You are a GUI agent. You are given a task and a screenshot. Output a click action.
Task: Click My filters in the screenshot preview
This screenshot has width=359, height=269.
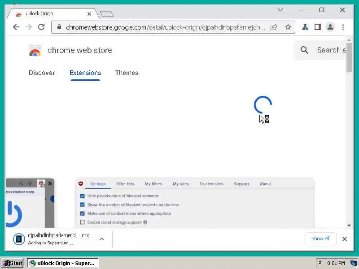tap(153, 184)
